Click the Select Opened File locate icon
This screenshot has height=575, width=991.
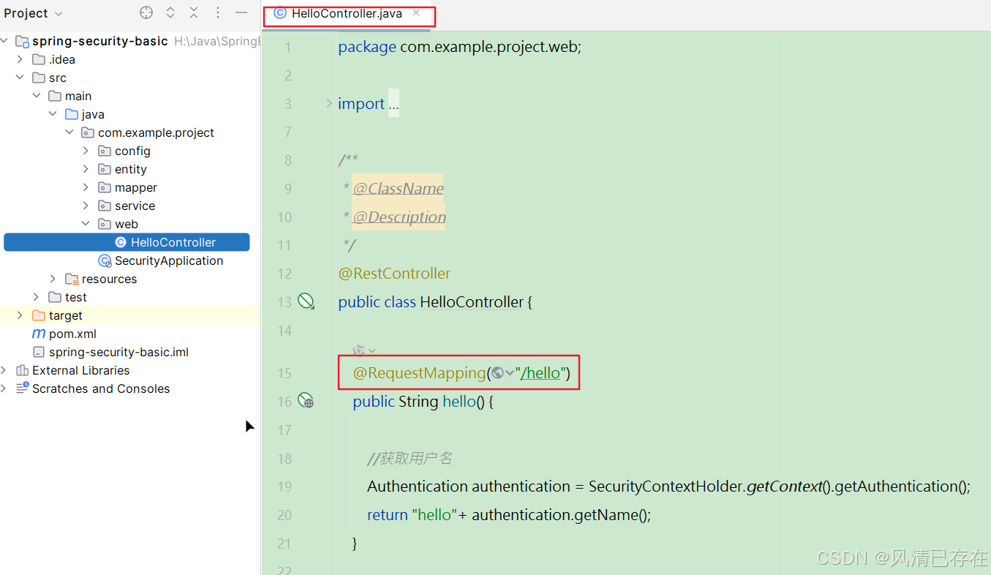point(146,12)
